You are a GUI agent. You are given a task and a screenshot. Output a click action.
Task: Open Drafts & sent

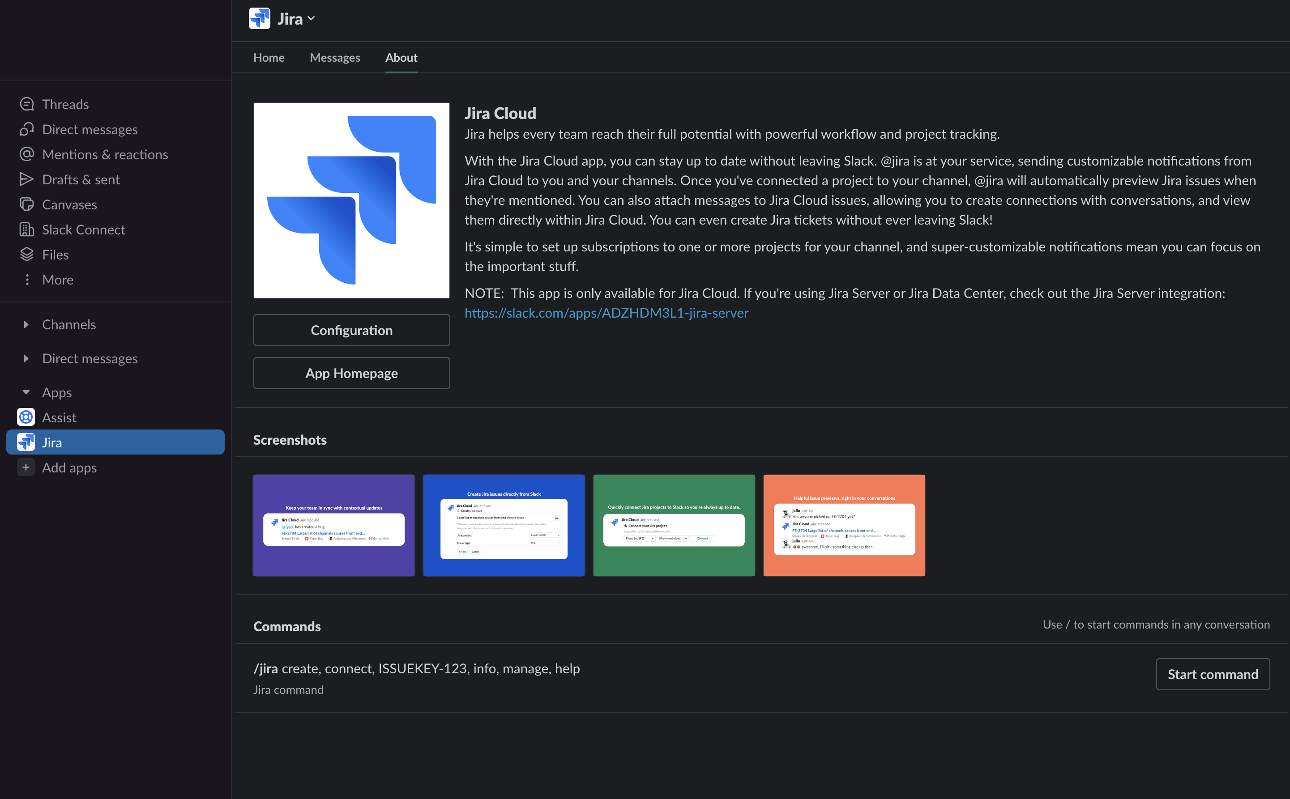tap(81, 179)
